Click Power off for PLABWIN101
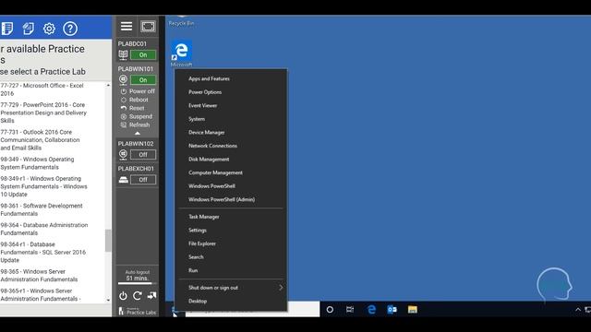This screenshot has height=332, width=591. tap(138, 91)
